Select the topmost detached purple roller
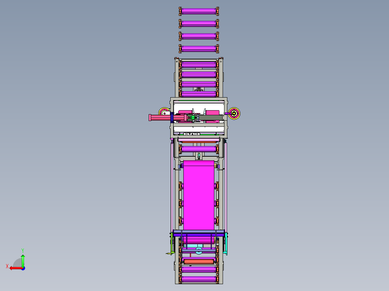This screenshot has width=389, height=291. coord(199,11)
